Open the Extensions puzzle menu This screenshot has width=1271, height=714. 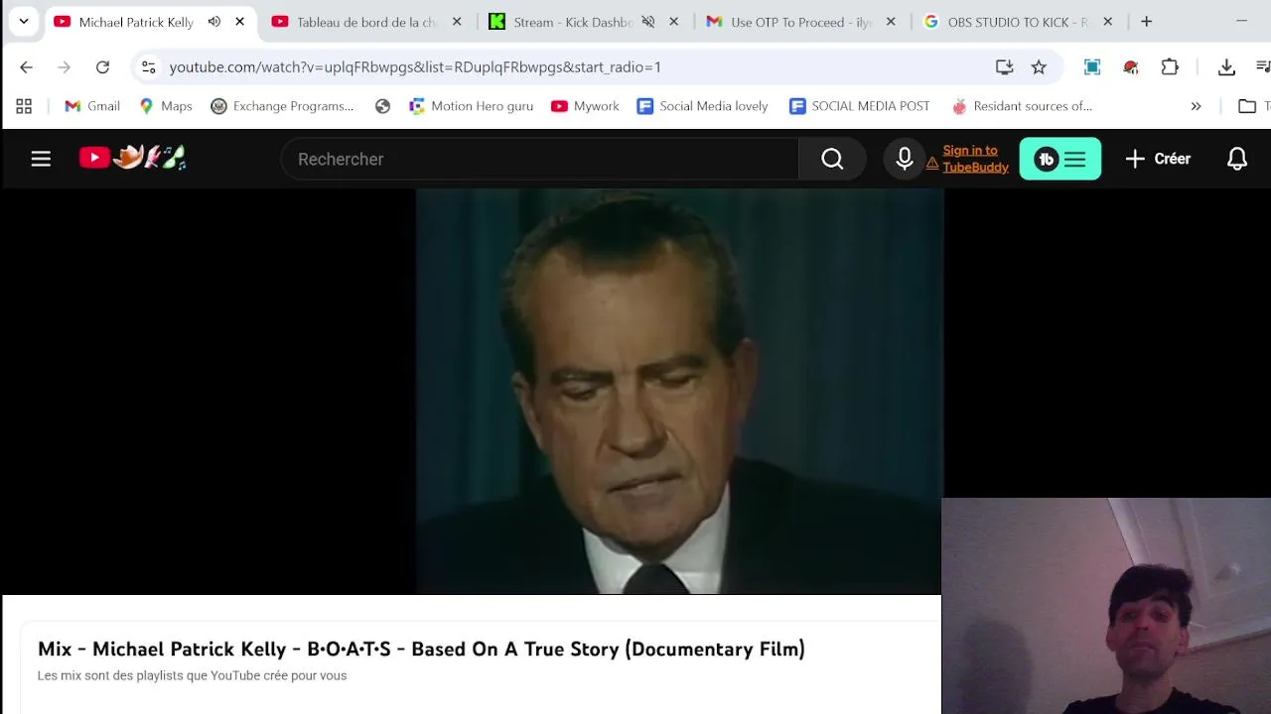coord(1170,66)
